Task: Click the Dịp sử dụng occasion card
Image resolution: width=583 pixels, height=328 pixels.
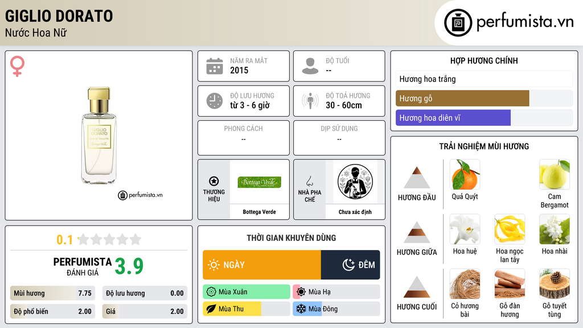Action: [339, 138]
